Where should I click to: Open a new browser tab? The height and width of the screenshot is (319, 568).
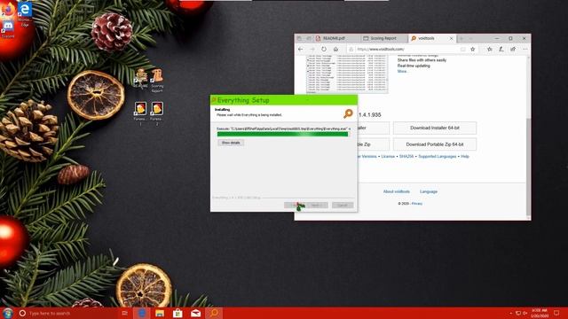461,38
